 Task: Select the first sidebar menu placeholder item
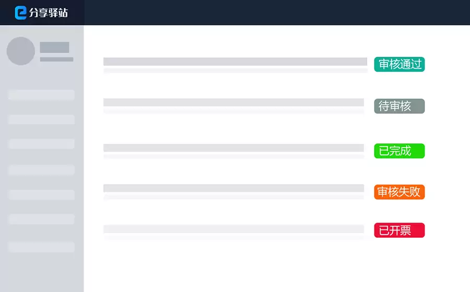(x=41, y=95)
